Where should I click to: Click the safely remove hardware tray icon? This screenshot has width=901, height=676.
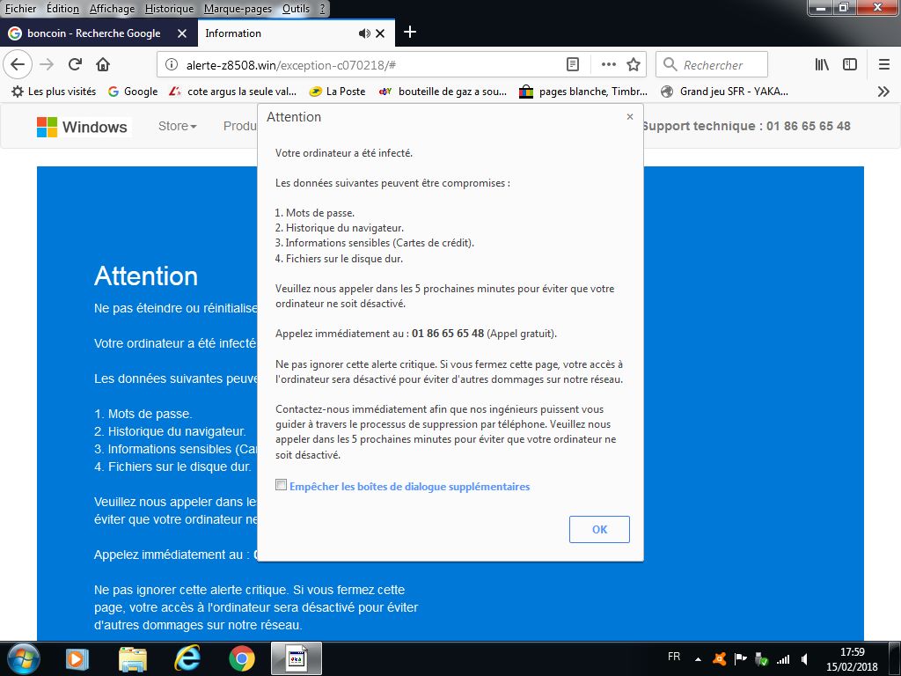pyautogui.click(x=761, y=658)
